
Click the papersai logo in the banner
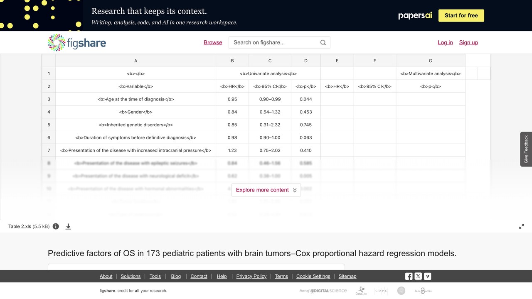[x=415, y=15]
